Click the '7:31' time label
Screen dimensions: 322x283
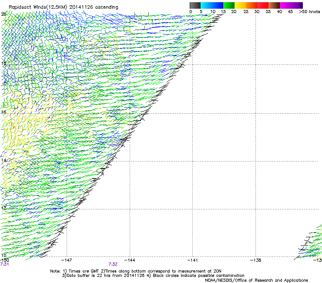click(4, 264)
